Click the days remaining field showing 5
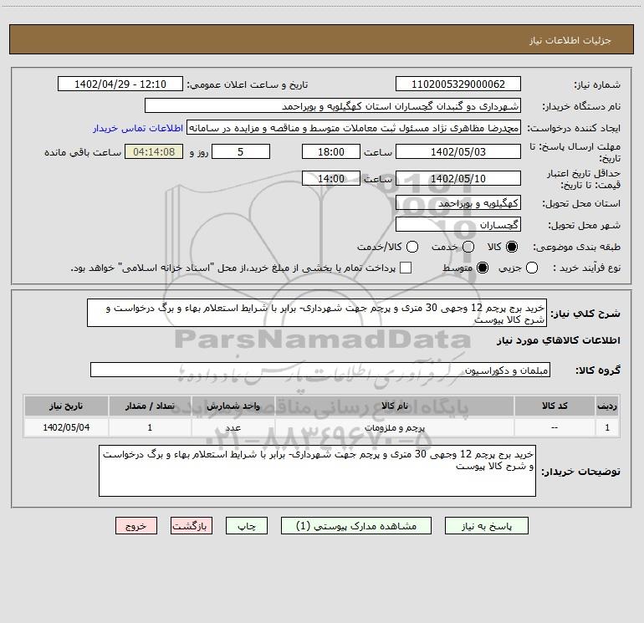This screenshot has width=644, height=623. (241, 151)
